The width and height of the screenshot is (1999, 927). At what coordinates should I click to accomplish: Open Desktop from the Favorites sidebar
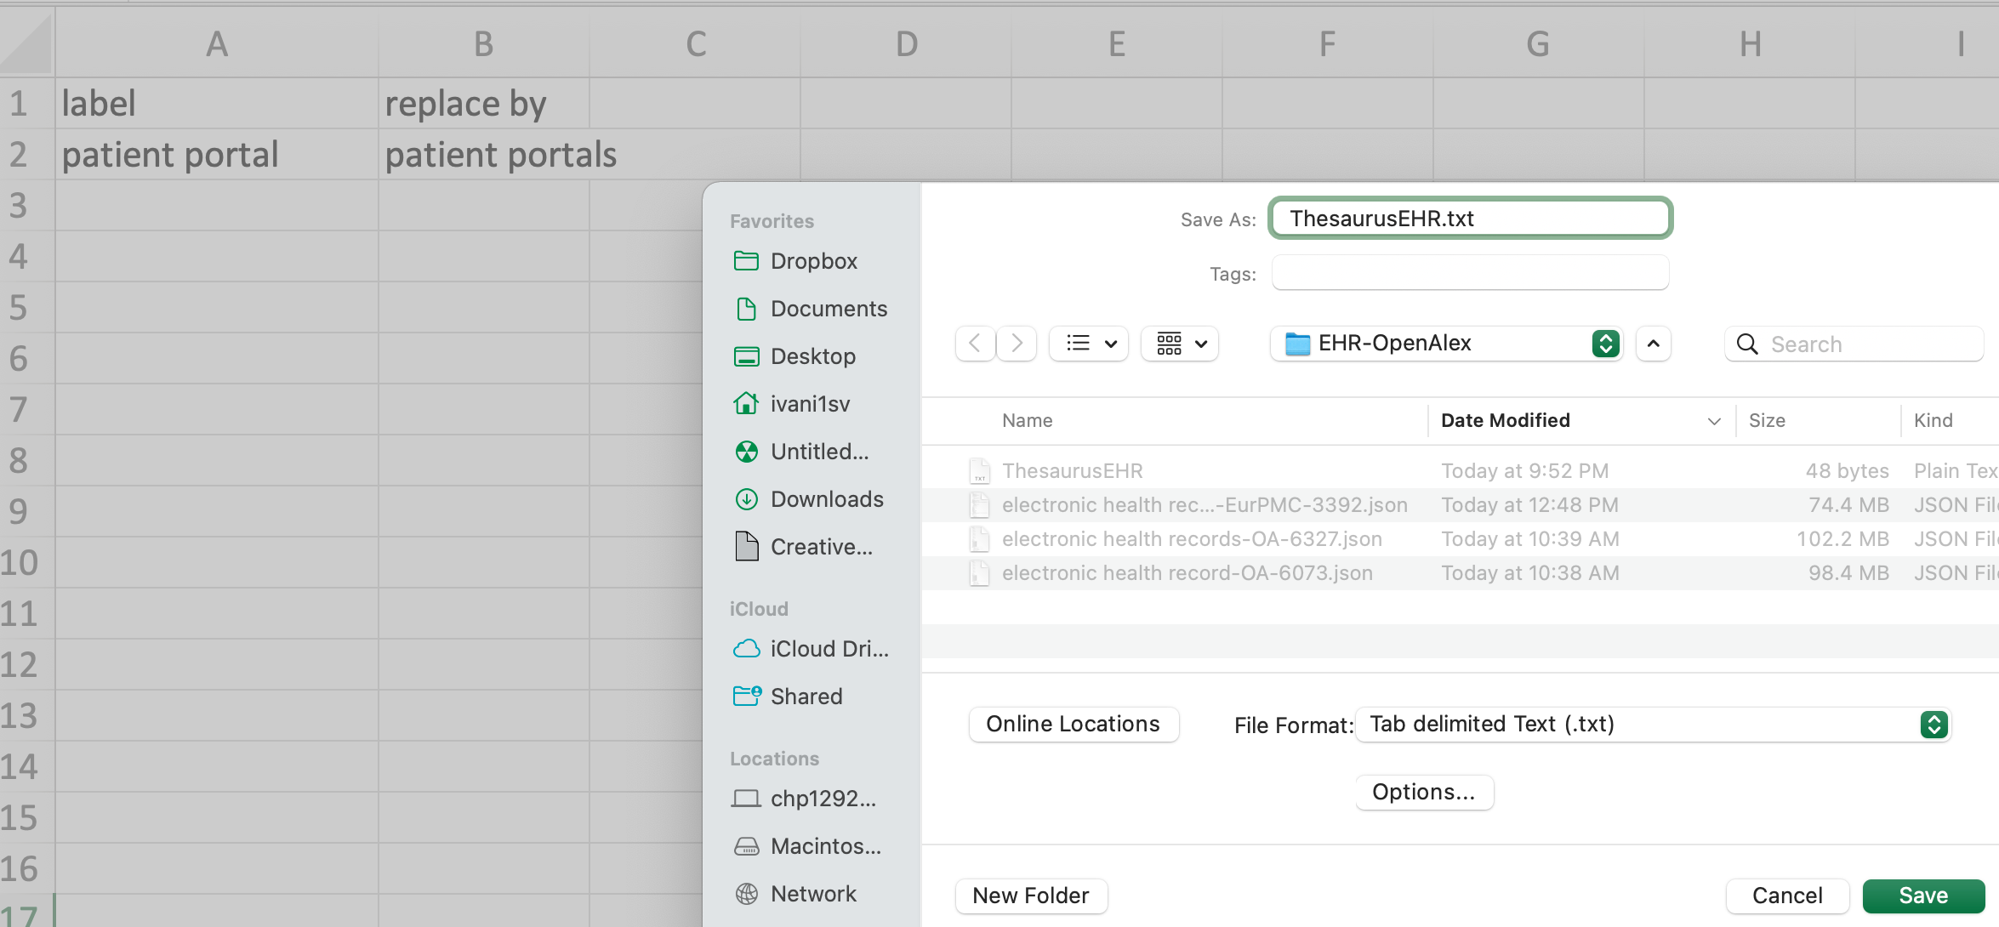812,356
